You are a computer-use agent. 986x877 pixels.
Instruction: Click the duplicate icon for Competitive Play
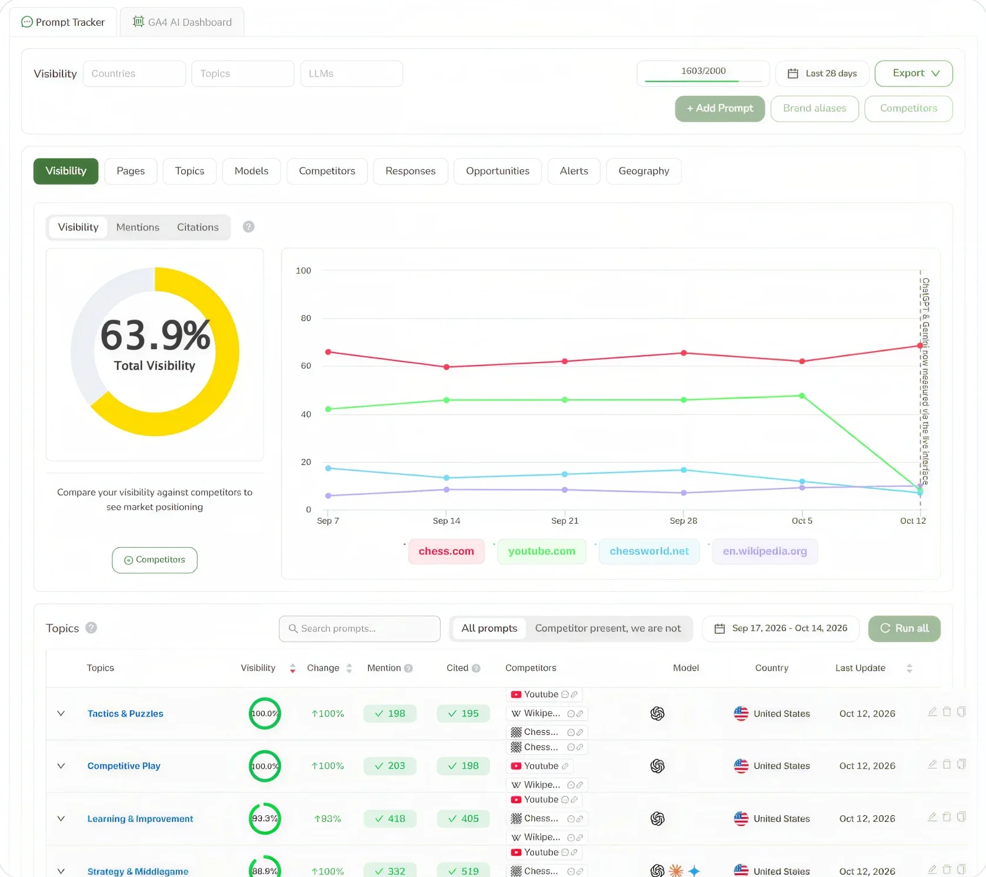click(961, 764)
